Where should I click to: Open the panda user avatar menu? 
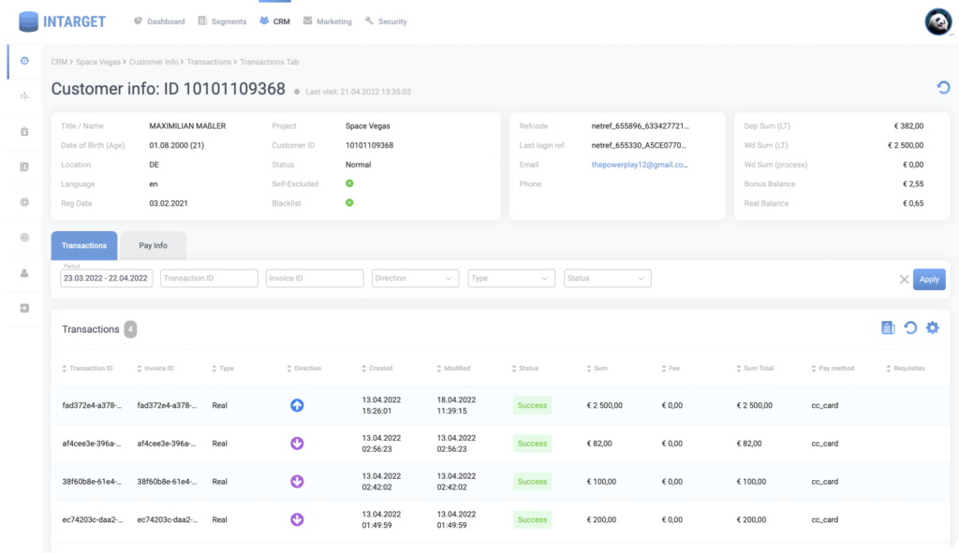938,22
